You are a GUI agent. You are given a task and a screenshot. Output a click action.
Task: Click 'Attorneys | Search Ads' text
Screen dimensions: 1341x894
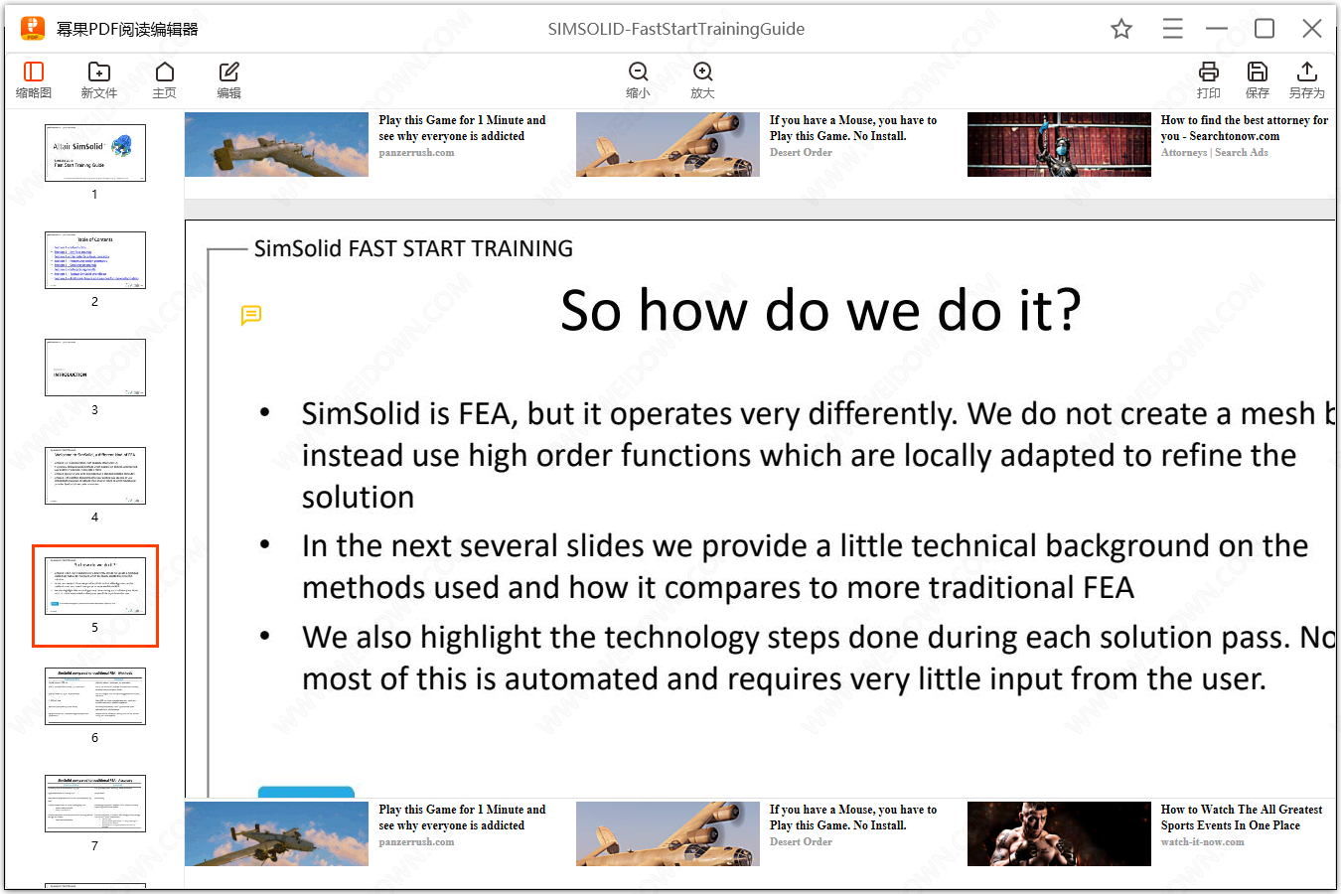click(x=1214, y=153)
